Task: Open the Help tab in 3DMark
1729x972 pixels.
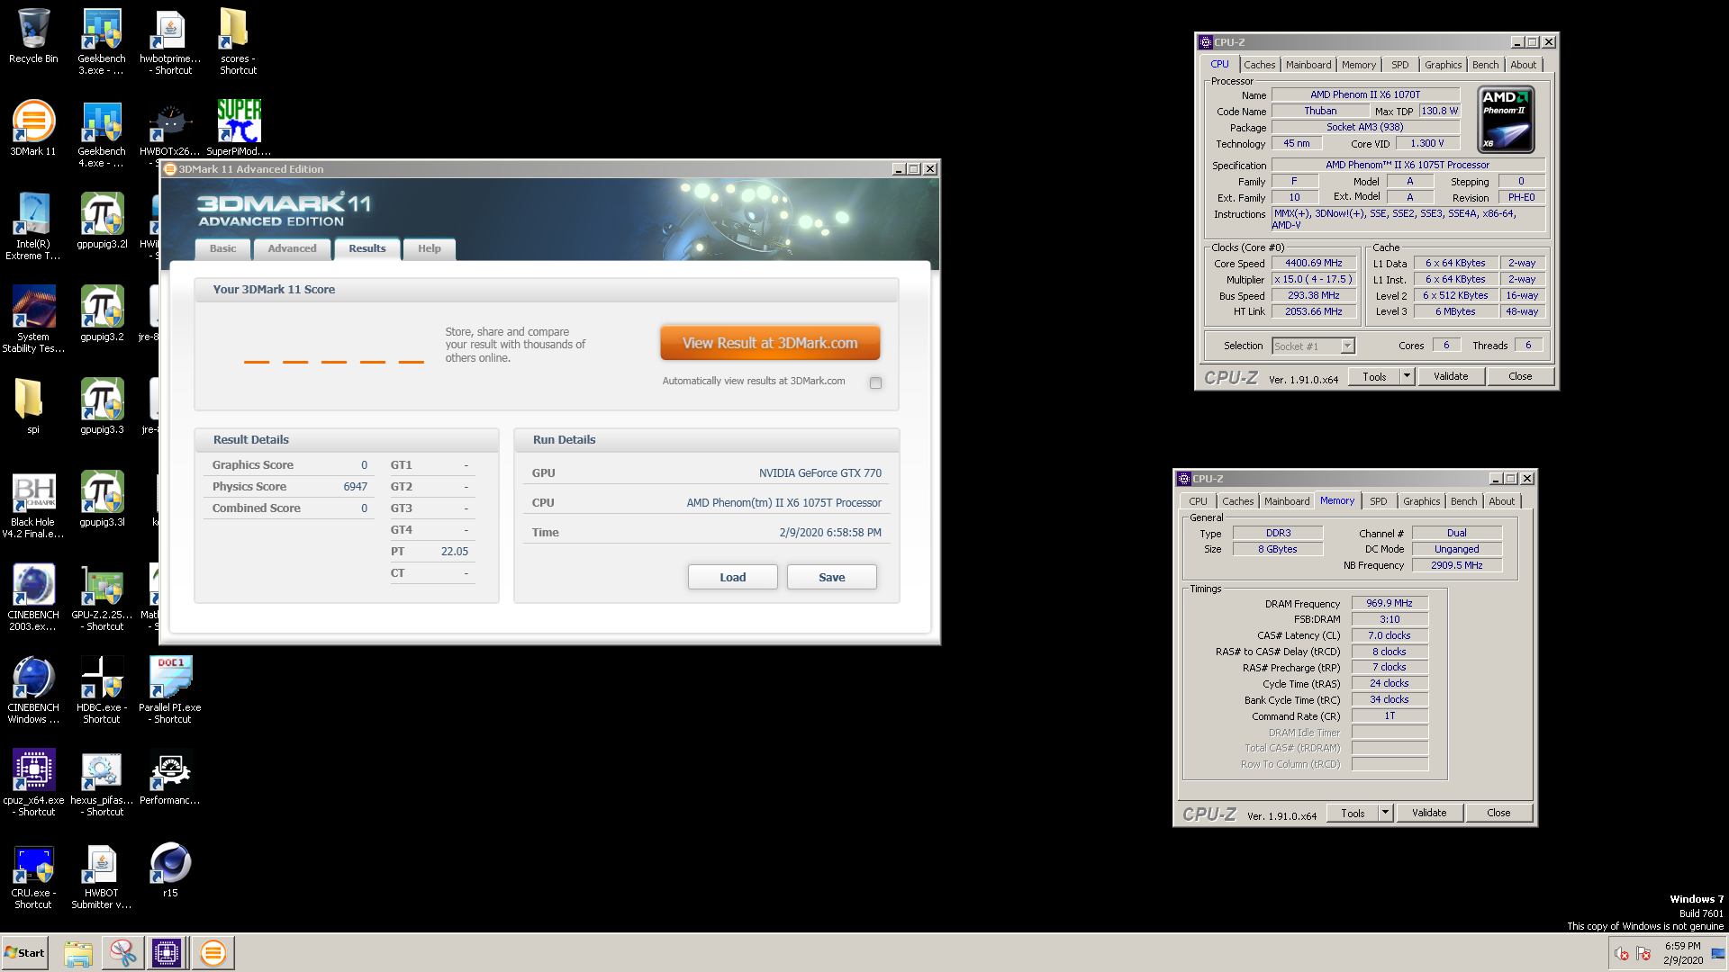Action: [x=429, y=248]
